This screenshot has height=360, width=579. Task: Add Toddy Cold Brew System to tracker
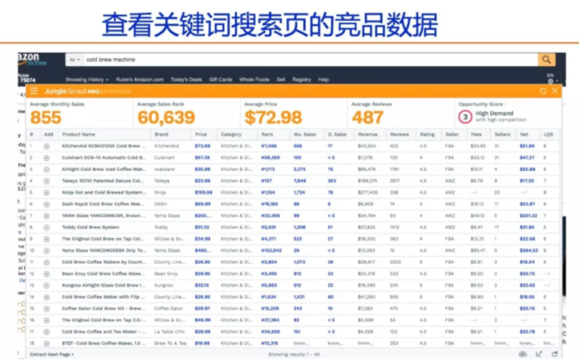tap(47, 227)
